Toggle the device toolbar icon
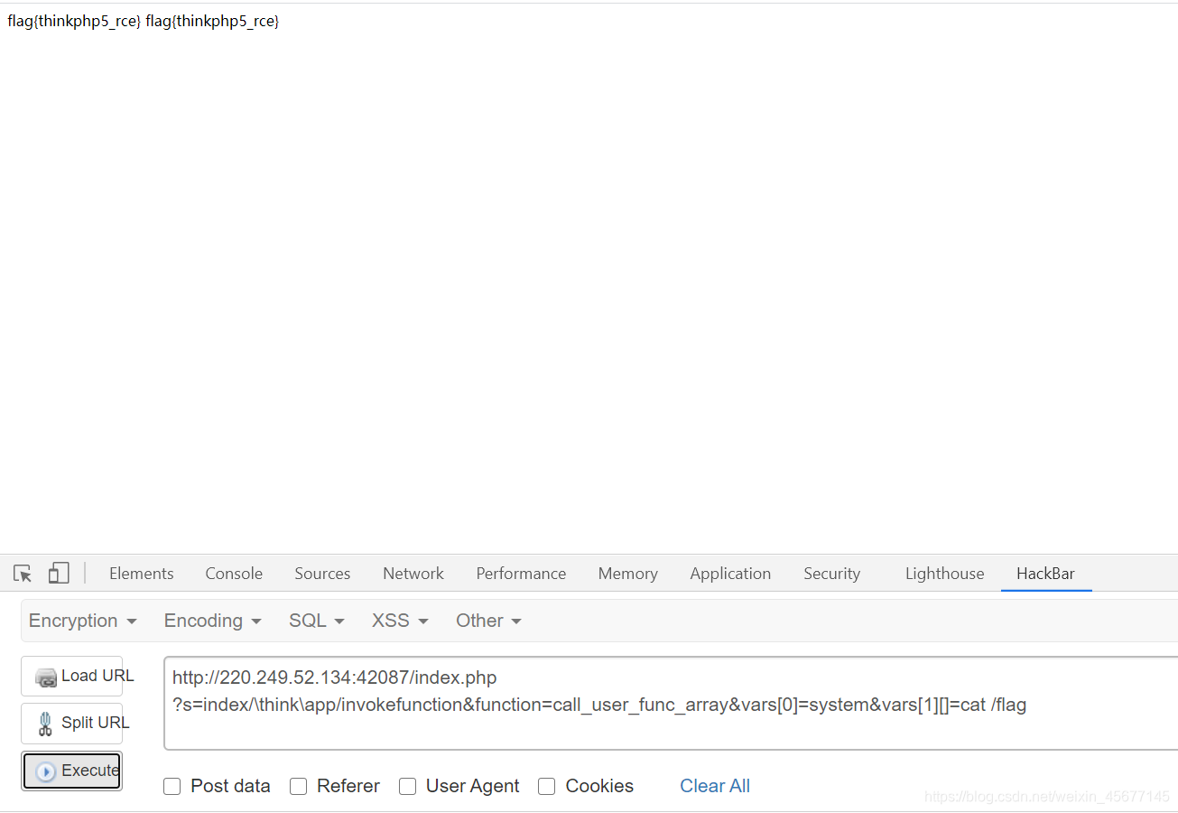 59,574
